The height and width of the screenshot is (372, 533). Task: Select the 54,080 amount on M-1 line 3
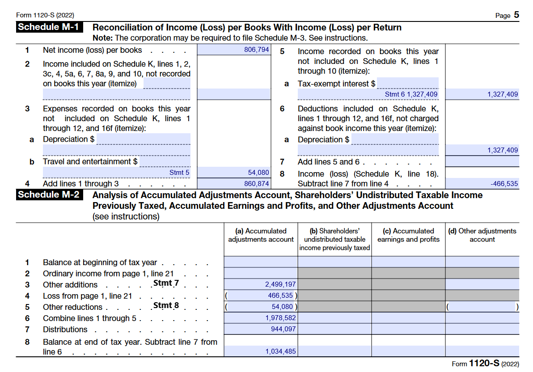(x=234, y=173)
